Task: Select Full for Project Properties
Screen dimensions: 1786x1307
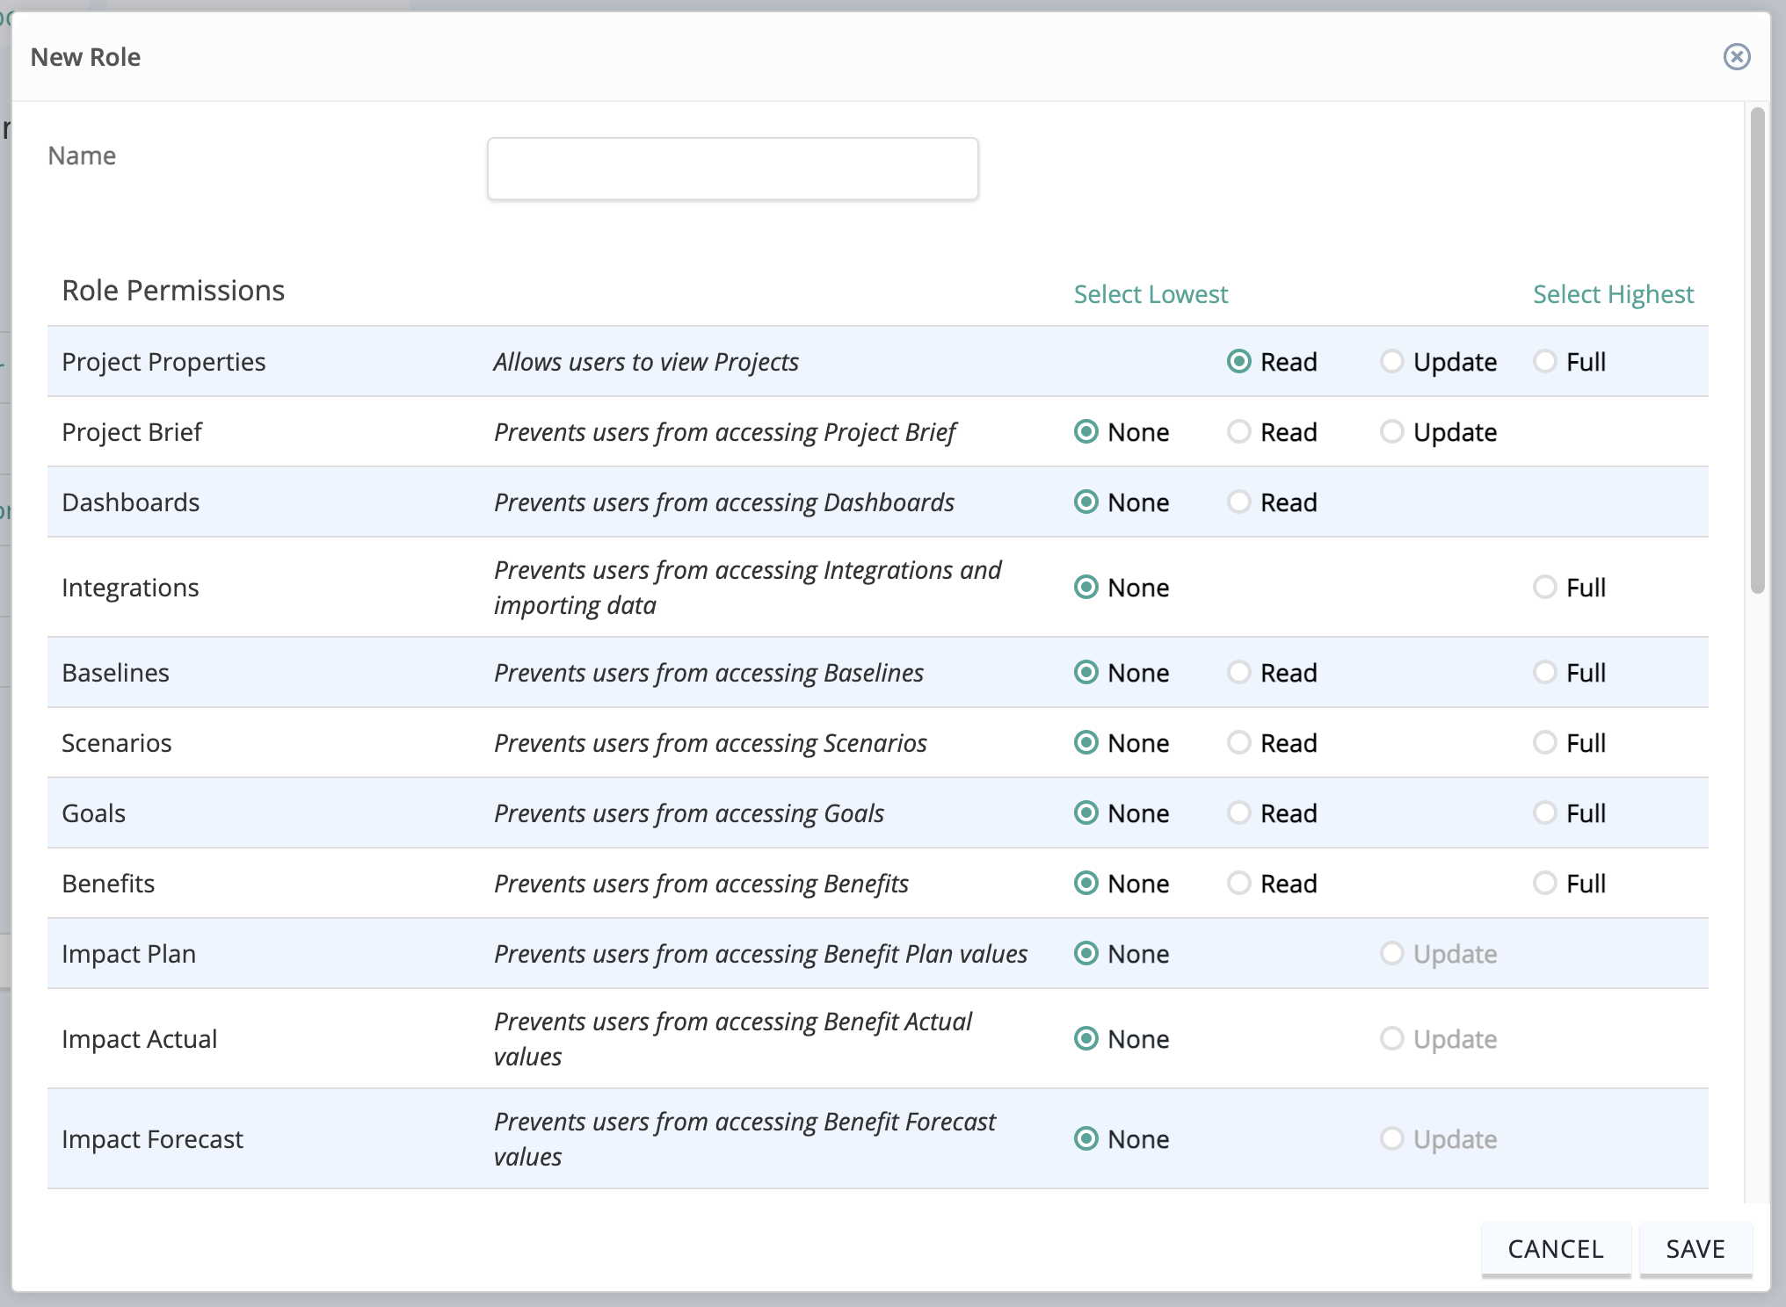Action: (1545, 362)
